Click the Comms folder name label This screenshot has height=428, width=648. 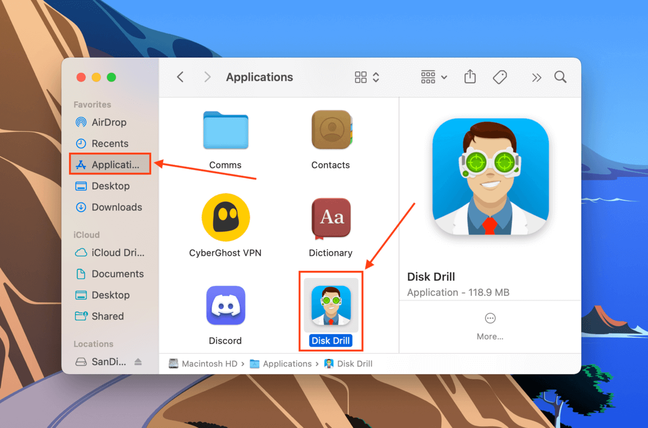pyautogui.click(x=225, y=165)
